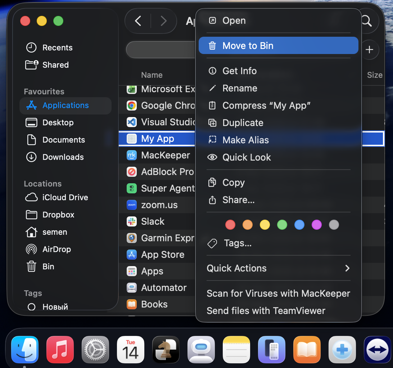This screenshot has width=393, height=368.
Task: Open the Documents sidebar item
Action: [55, 140]
